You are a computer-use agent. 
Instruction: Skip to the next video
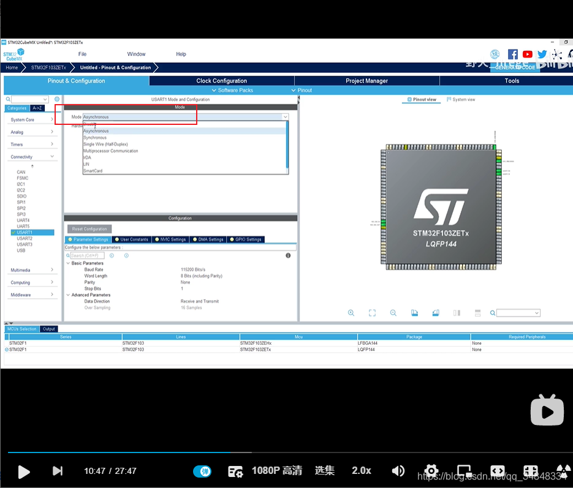click(x=58, y=471)
